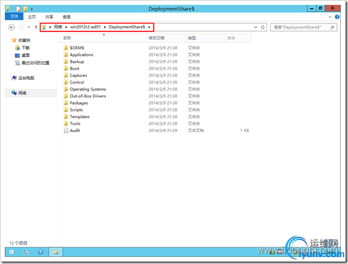Sort by 修改日期 column header

[166, 38]
